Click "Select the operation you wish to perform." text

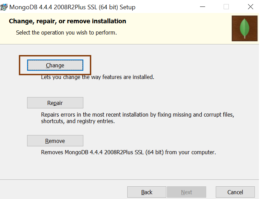(x=66, y=32)
